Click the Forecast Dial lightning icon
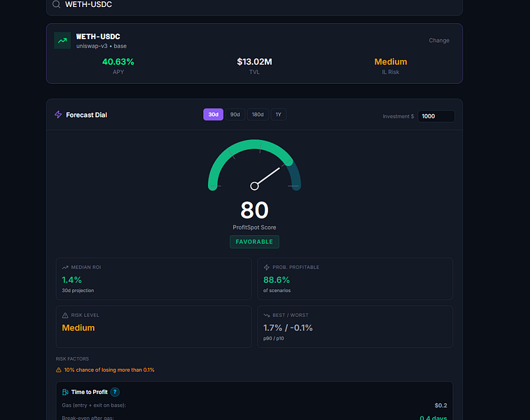The width and height of the screenshot is (530, 420). coord(59,115)
